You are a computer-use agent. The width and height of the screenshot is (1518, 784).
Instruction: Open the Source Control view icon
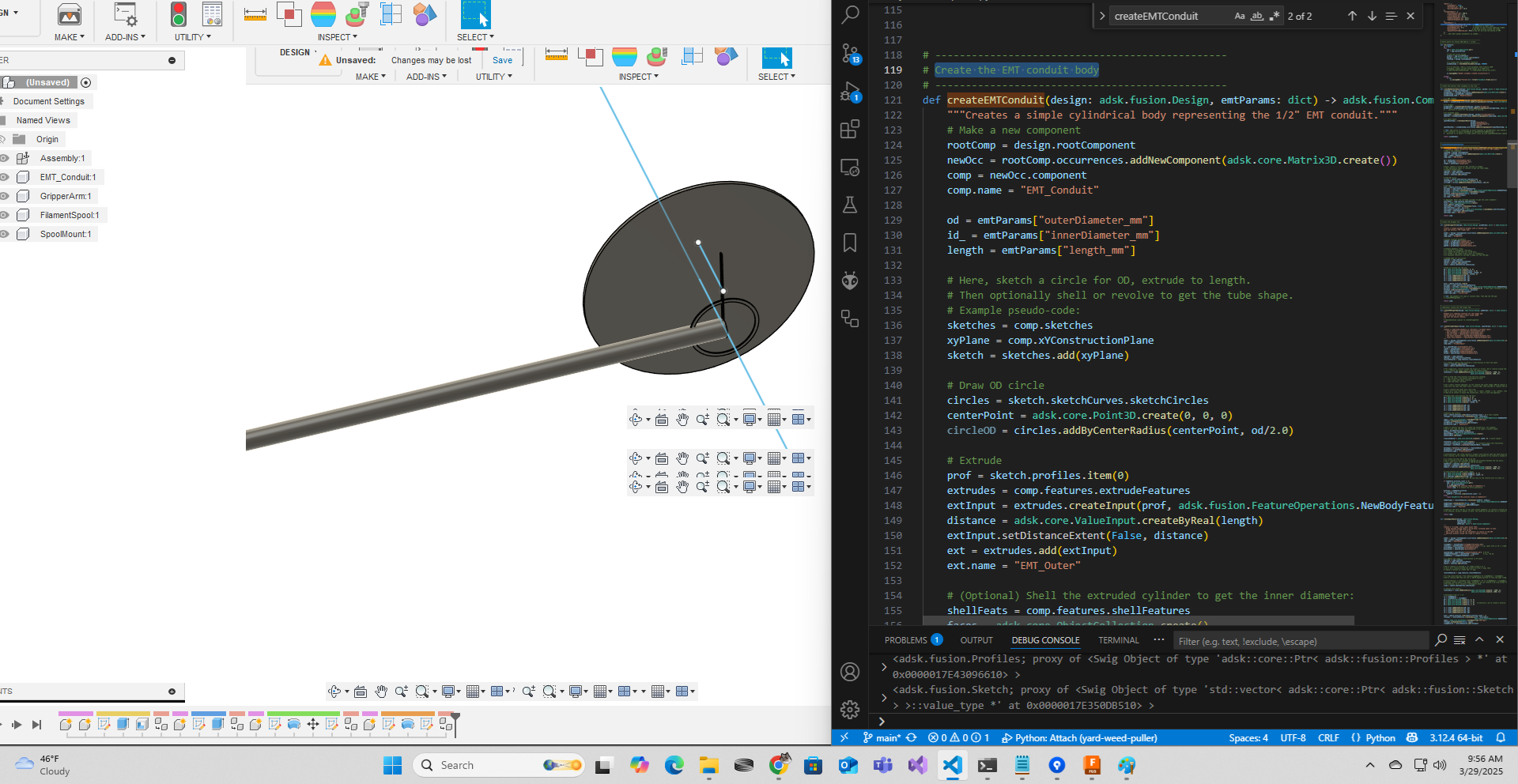click(850, 53)
